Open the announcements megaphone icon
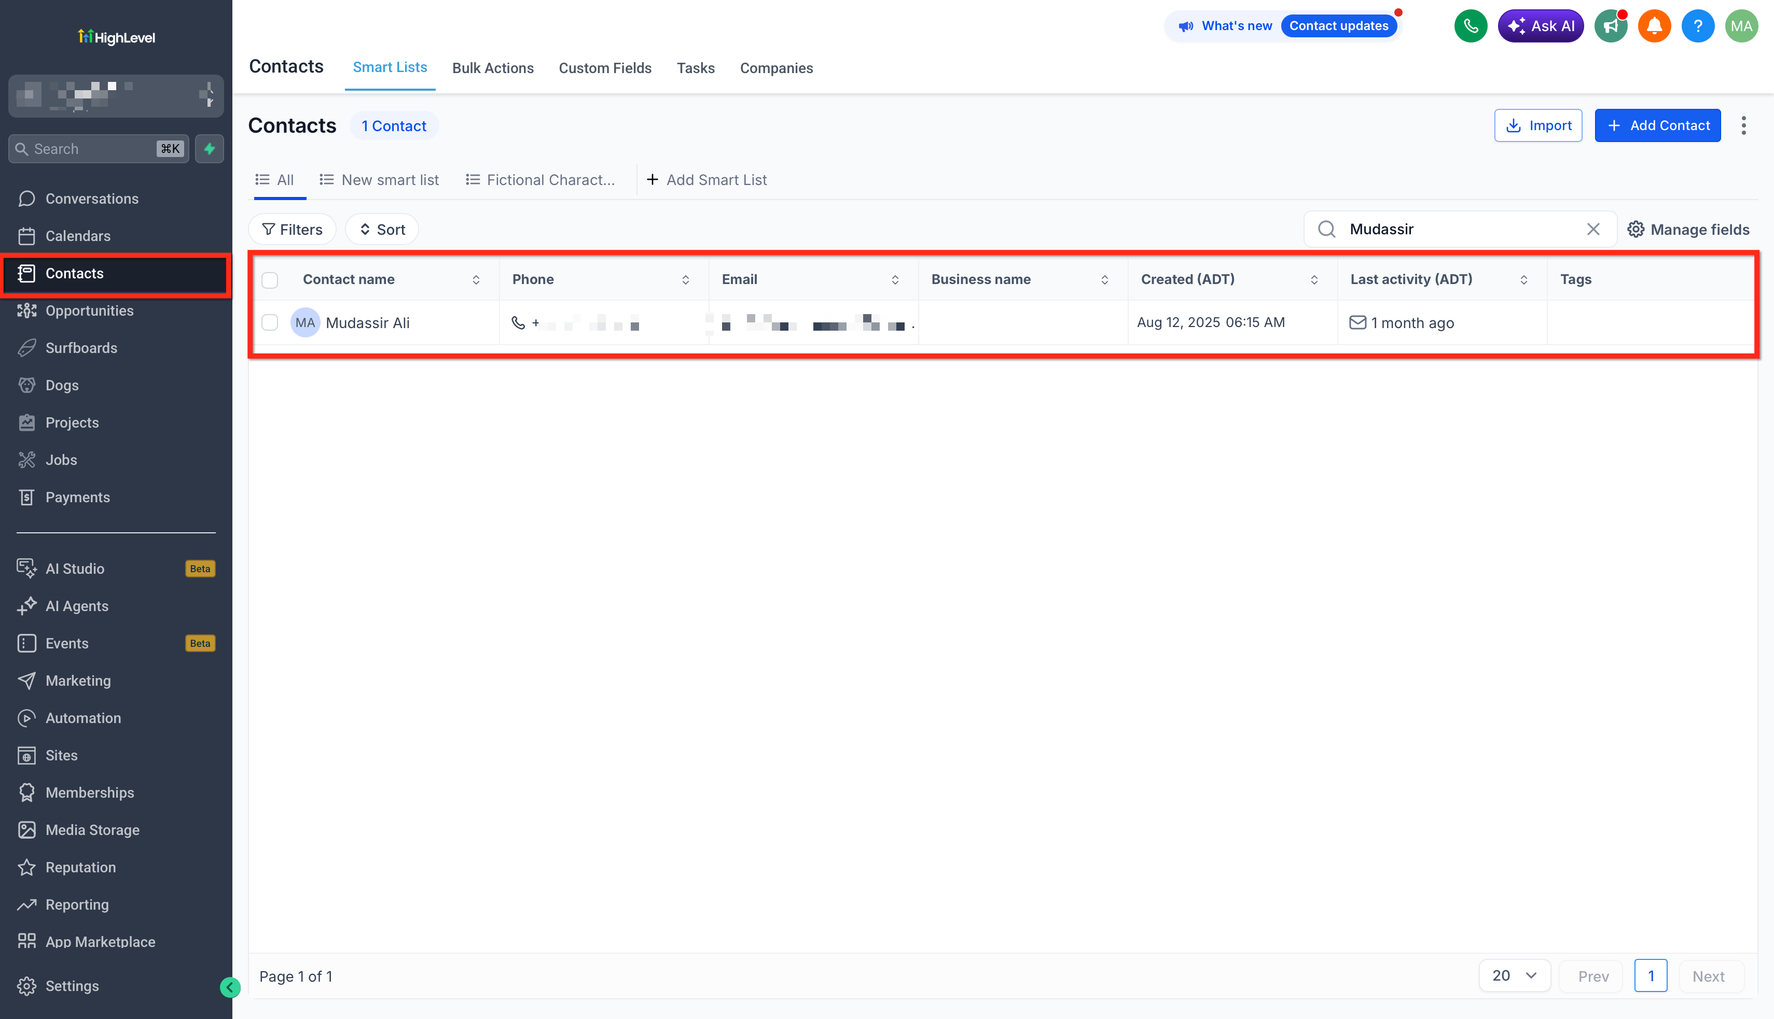The width and height of the screenshot is (1774, 1019). pos(1611,26)
